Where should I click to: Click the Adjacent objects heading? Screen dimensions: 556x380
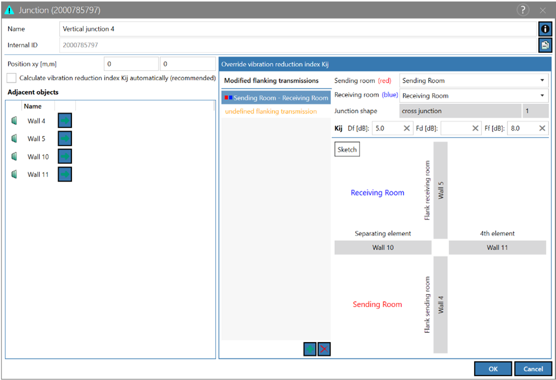pos(33,92)
